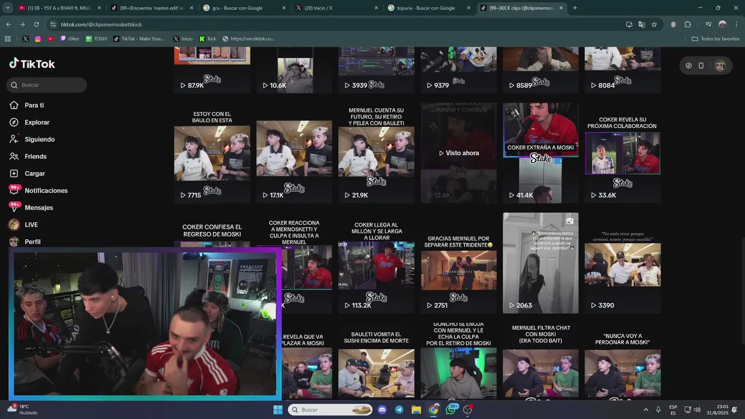Open video COKER REVELA SU PRÓXIMA COLABORACIÓN
This screenshot has height=419, width=745.
coord(623,153)
